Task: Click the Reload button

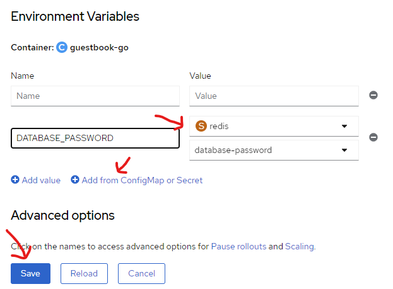Action: coord(84,273)
